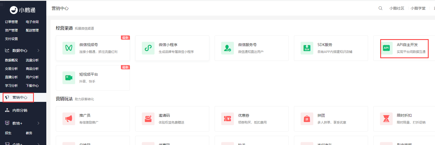
Task: Click the API自主开发 icon
Action: 386,48
